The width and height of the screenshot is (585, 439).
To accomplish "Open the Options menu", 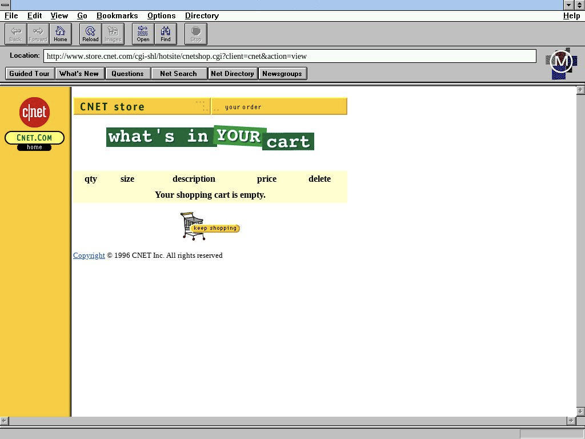I will (x=161, y=16).
